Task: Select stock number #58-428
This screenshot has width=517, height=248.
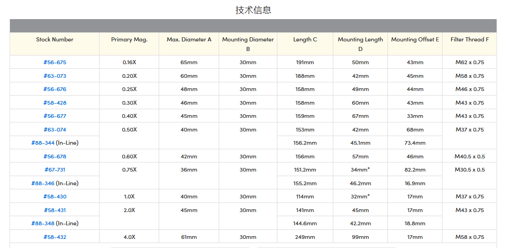Action: (x=55, y=103)
